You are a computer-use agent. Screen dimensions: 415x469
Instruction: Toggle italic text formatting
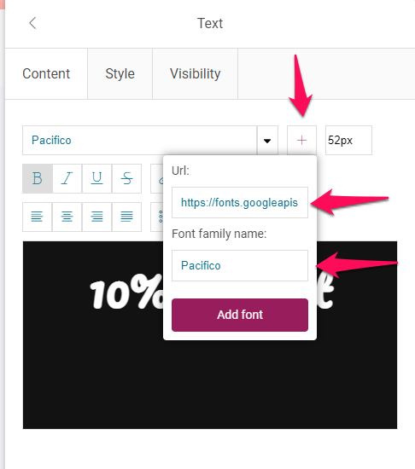(x=67, y=178)
